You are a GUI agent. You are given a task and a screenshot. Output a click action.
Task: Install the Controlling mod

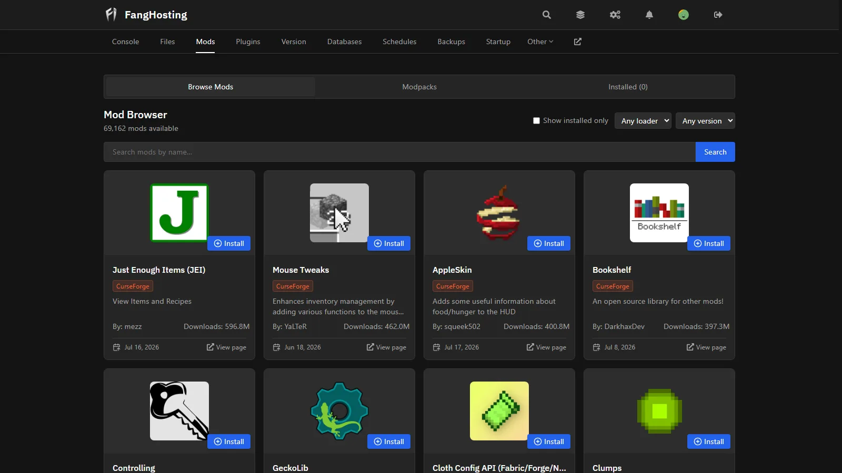pyautogui.click(x=229, y=441)
